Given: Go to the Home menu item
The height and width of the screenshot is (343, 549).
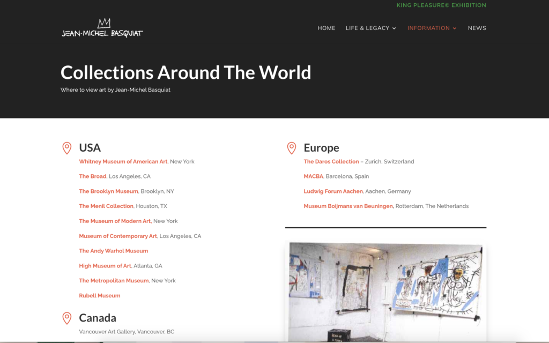Looking at the screenshot, I should tap(326, 28).
